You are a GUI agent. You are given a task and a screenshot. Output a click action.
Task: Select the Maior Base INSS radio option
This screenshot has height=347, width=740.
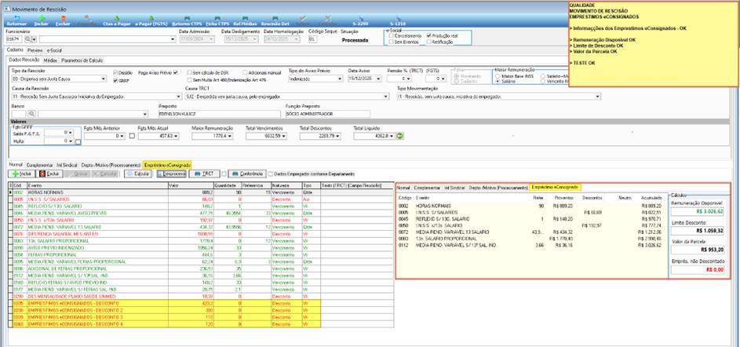498,75
